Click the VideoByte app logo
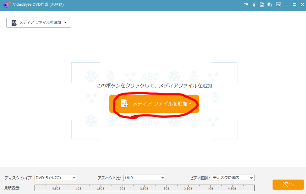The image size is (306, 194). point(6,4)
